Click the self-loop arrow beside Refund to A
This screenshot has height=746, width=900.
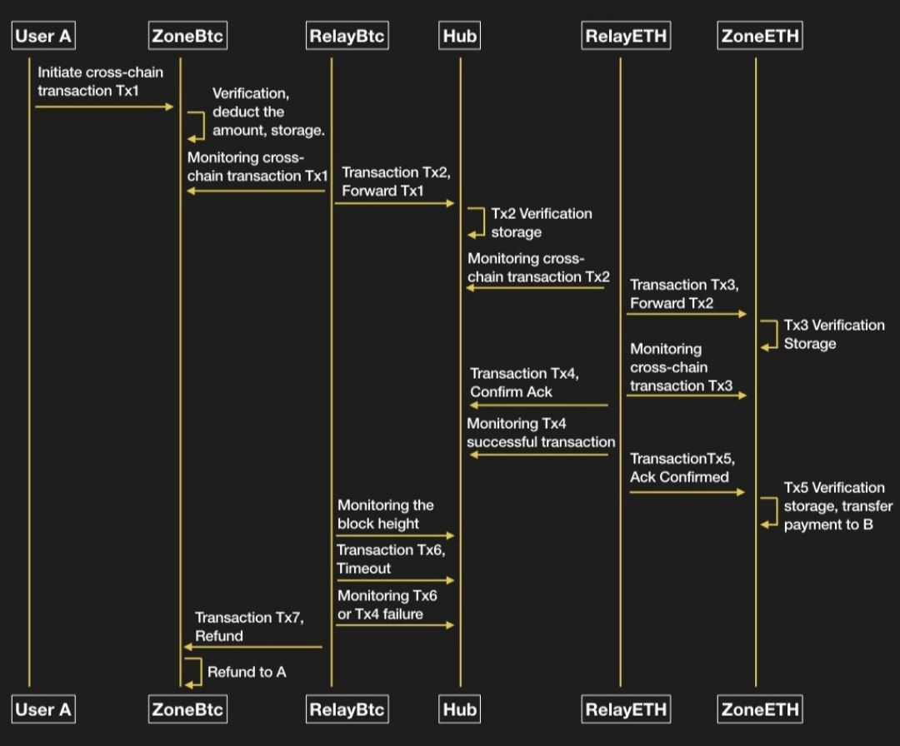tap(193, 672)
